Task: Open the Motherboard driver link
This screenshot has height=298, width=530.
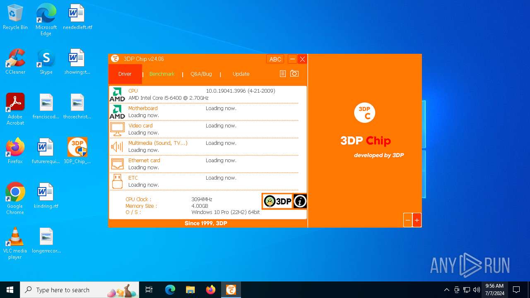Action: coord(143,108)
